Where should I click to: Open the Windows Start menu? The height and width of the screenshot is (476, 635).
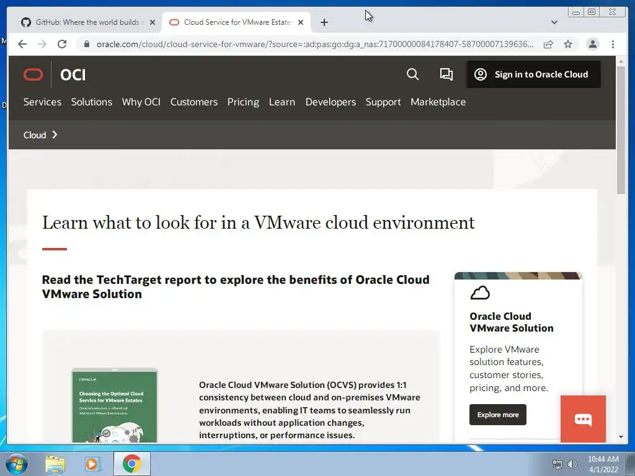tap(16, 464)
